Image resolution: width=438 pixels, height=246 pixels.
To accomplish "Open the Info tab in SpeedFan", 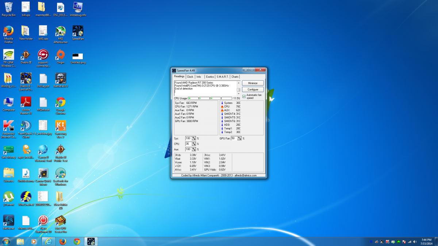I will (199, 77).
